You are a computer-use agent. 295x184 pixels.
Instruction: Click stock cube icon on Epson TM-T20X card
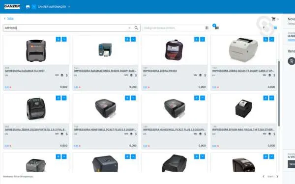click(269, 134)
